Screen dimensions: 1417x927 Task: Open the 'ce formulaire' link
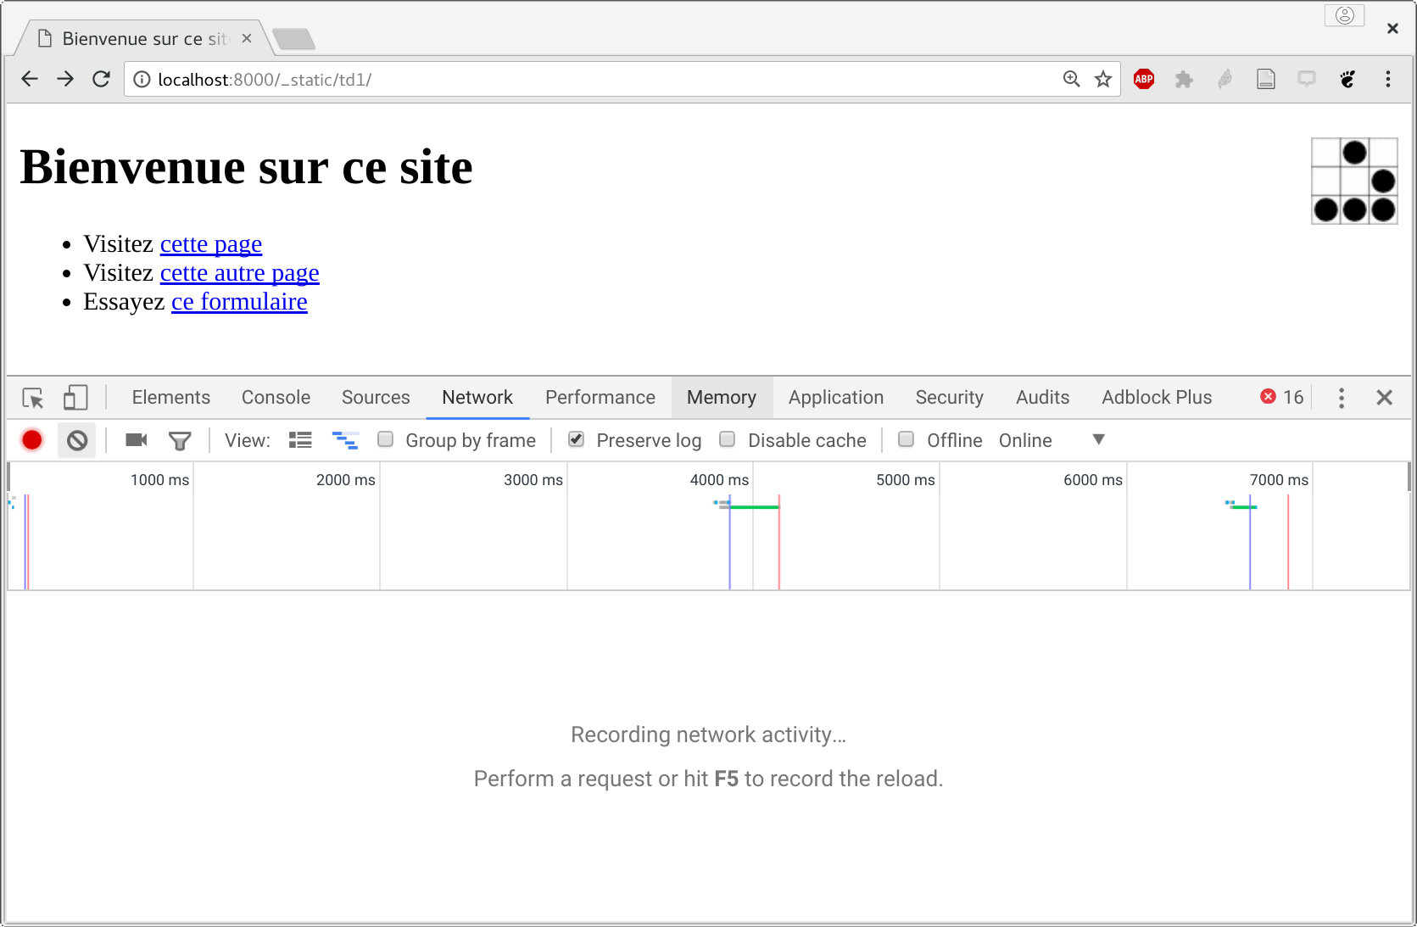(x=239, y=301)
